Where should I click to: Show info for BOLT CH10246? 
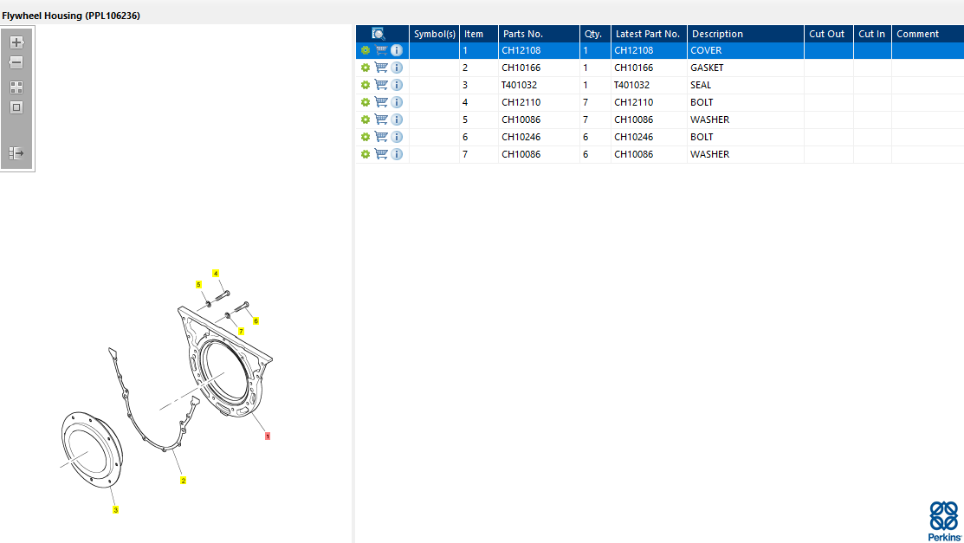tap(397, 137)
